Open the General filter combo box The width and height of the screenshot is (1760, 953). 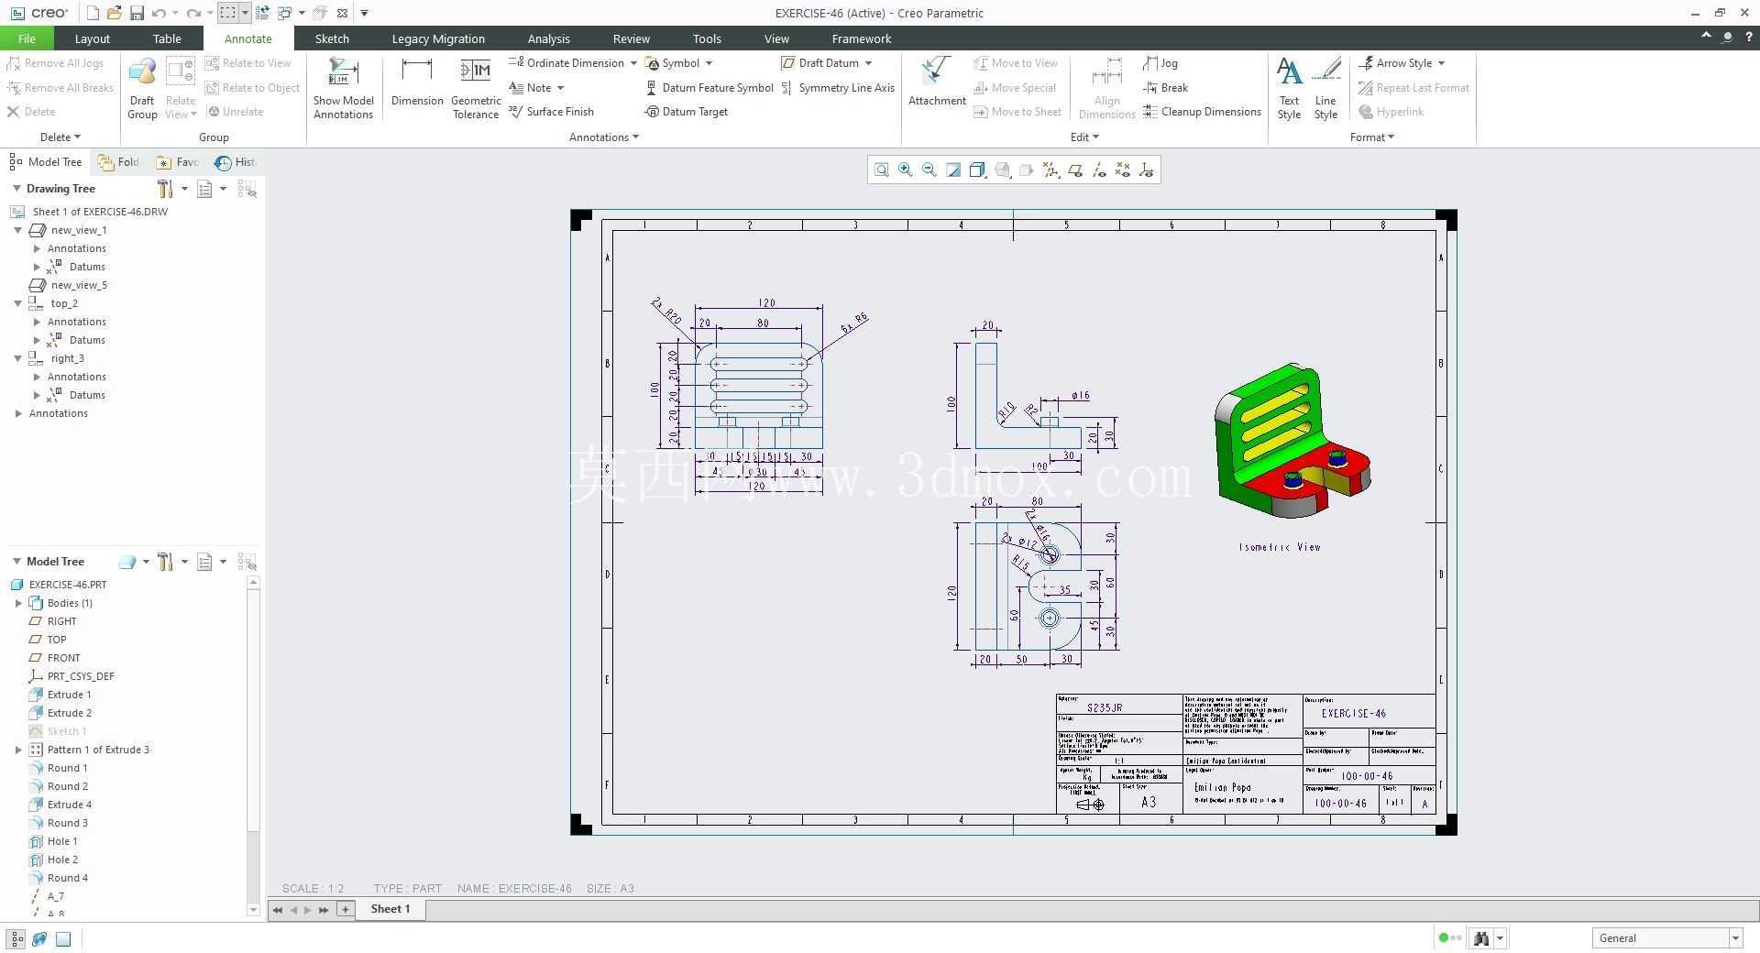[x=1666, y=937]
